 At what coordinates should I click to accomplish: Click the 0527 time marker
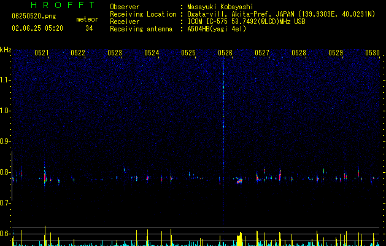click(262, 53)
